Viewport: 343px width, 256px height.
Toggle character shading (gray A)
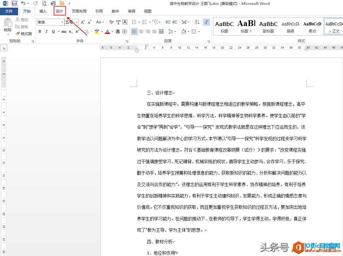point(118,32)
